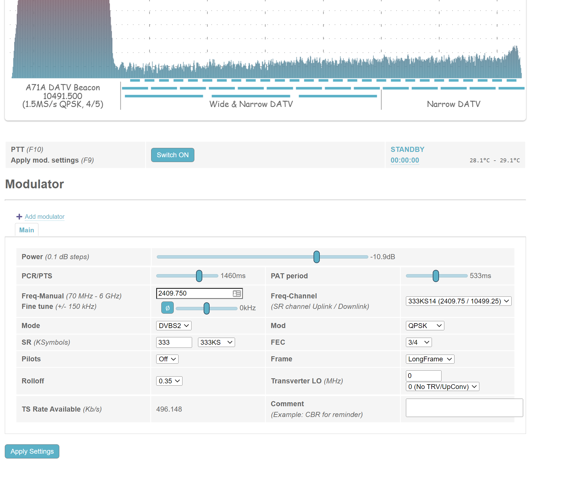
Task: Open the Rolloff 0.35 dropdown
Action: tap(169, 381)
